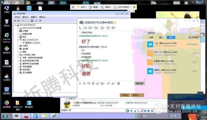This screenshot has width=207, height=120.
Task: Select the 文件 tab in message records
Action: pos(171,37)
